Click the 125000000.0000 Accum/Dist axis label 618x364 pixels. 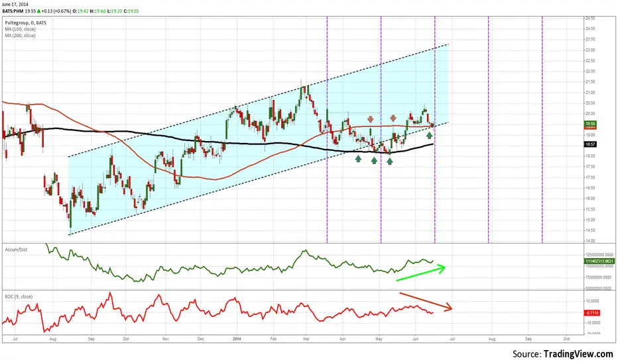[x=599, y=255]
